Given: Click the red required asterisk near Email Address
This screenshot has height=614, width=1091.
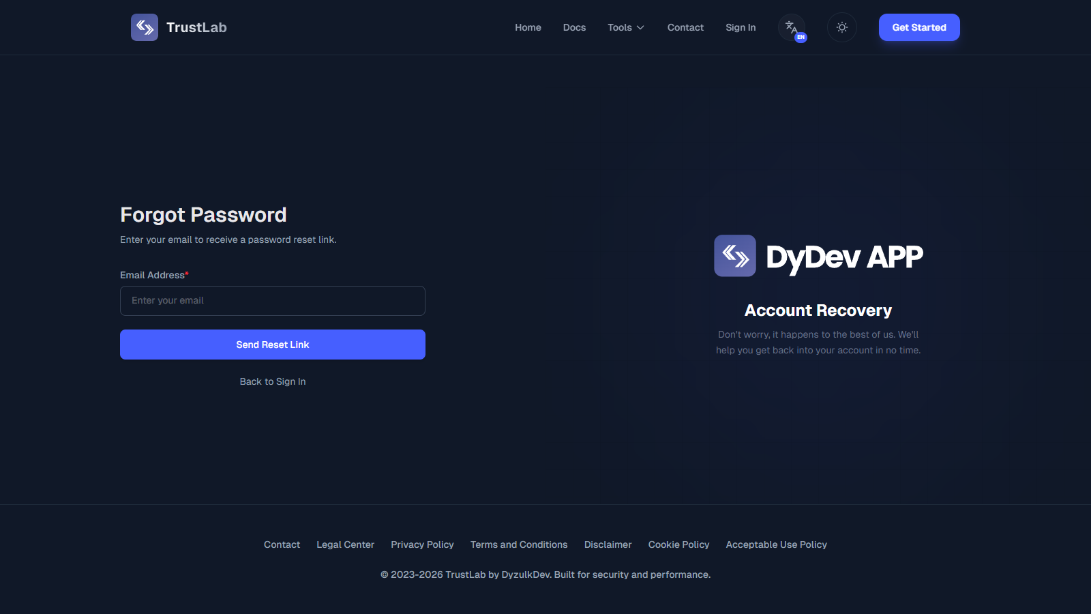Looking at the screenshot, I should tap(186, 273).
